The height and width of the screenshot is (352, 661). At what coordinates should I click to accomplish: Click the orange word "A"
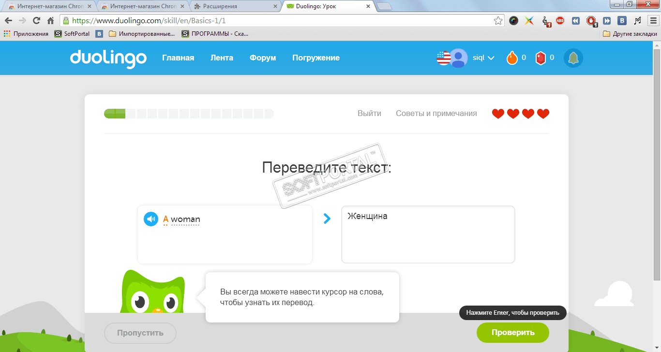[166, 219]
